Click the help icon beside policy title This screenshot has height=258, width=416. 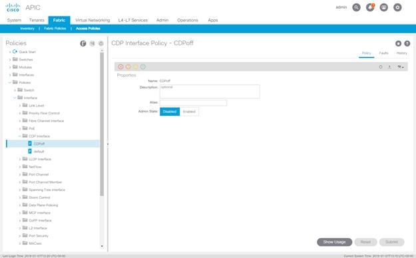coord(407,43)
